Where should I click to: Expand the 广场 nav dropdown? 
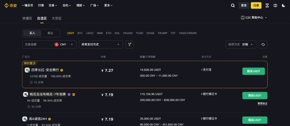coord(95,5)
